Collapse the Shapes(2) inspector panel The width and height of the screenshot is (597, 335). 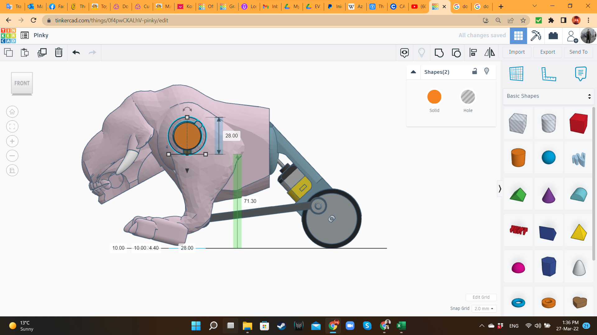(x=413, y=72)
